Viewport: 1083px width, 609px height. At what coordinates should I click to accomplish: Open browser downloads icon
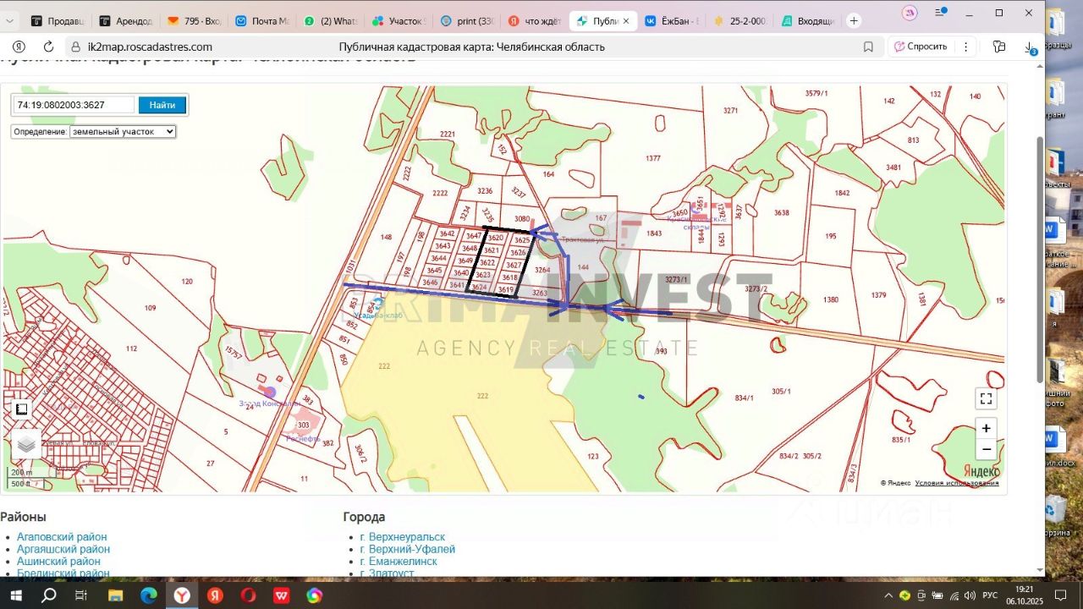(1030, 47)
